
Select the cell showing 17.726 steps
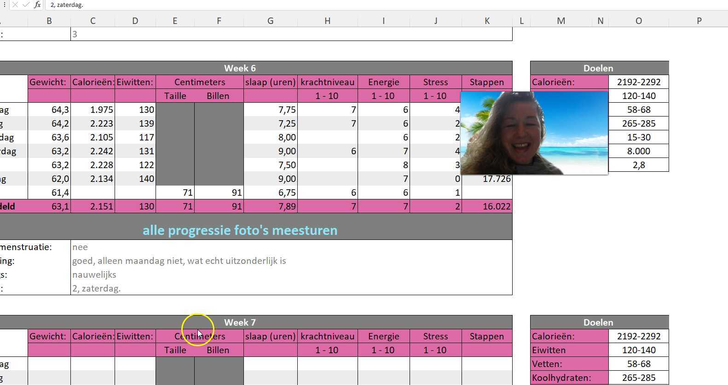(496, 179)
